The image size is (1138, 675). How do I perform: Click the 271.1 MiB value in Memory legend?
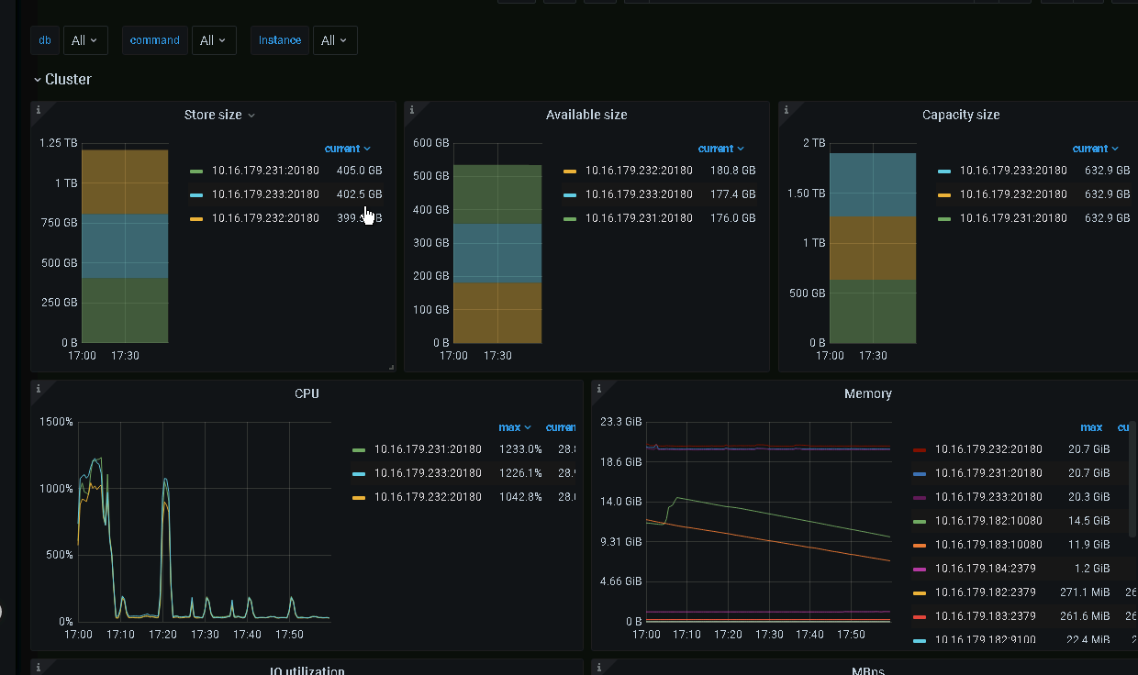click(x=1085, y=592)
